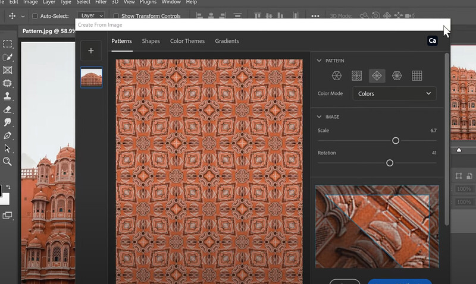Click the Rotation value 41
Viewport: 476px width, 284px height.
pyautogui.click(x=434, y=153)
